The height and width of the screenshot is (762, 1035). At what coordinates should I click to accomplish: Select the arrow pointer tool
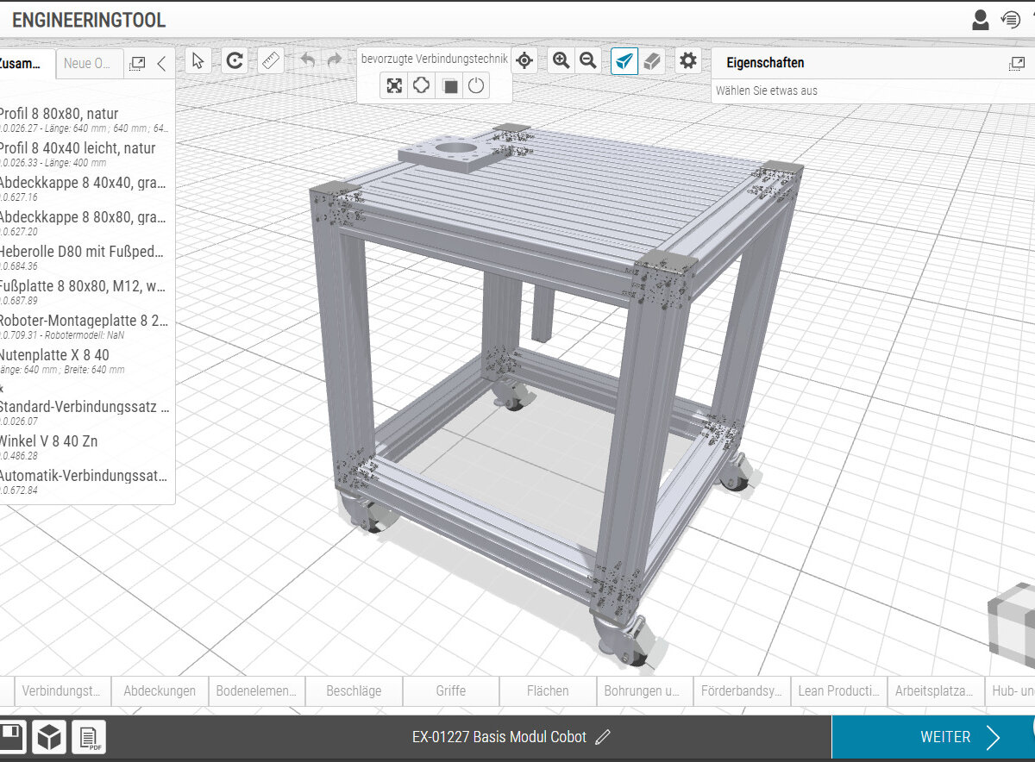tap(198, 60)
